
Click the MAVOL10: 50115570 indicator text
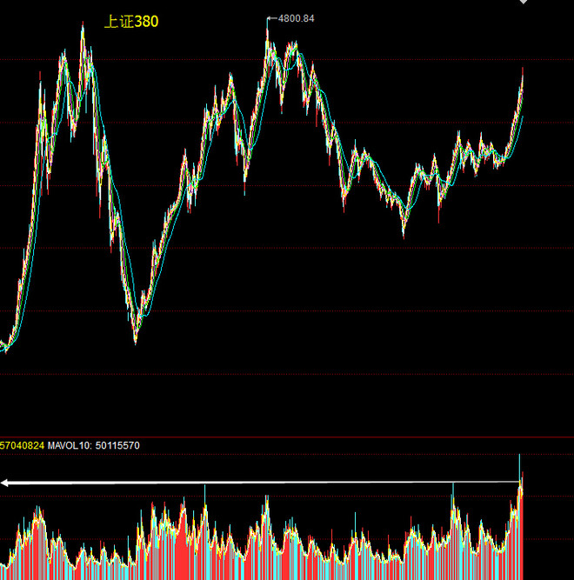(94, 445)
